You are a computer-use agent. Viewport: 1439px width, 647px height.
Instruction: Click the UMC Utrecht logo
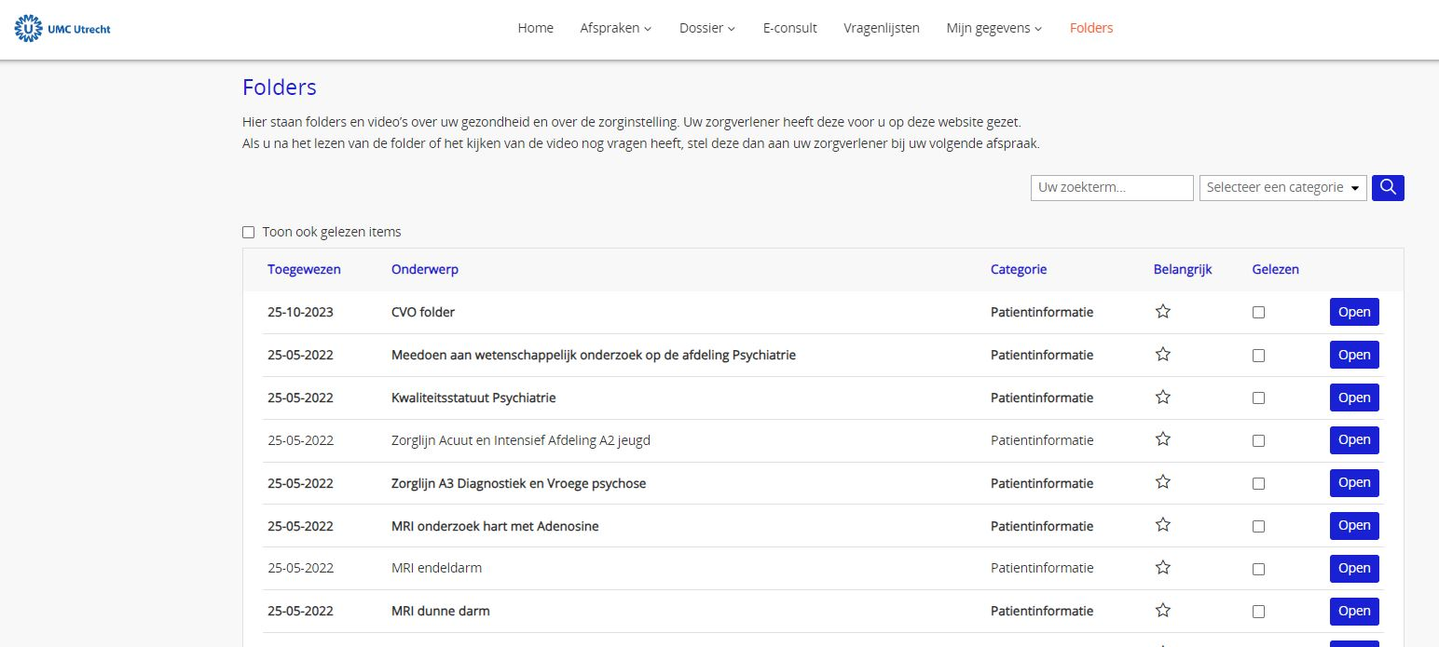coord(63,29)
